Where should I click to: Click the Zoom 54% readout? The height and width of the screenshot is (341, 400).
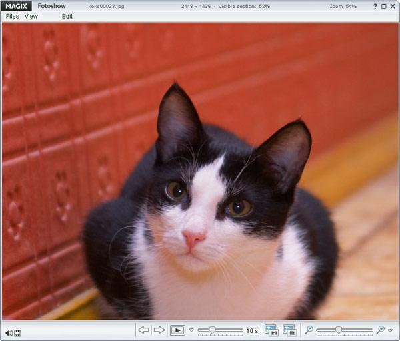[343, 7]
